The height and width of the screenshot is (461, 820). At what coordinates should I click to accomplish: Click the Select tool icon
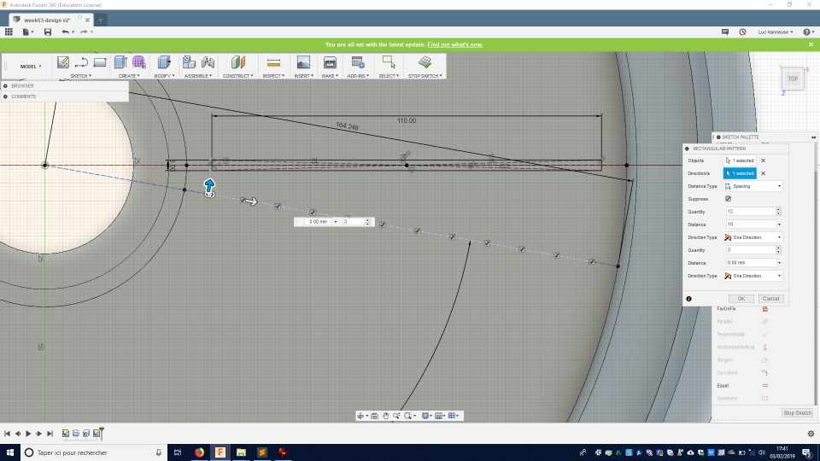coord(389,62)
